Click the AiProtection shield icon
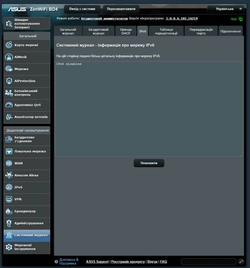The width and height of the screenshot is (250, 268). tap(9, 81)
